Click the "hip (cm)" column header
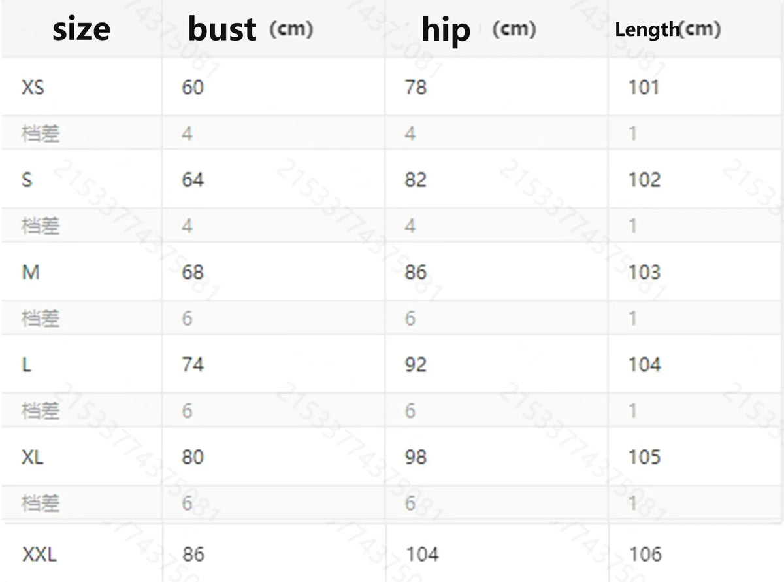784x582 pixels. pyautogui.click(x=478, y=29)
